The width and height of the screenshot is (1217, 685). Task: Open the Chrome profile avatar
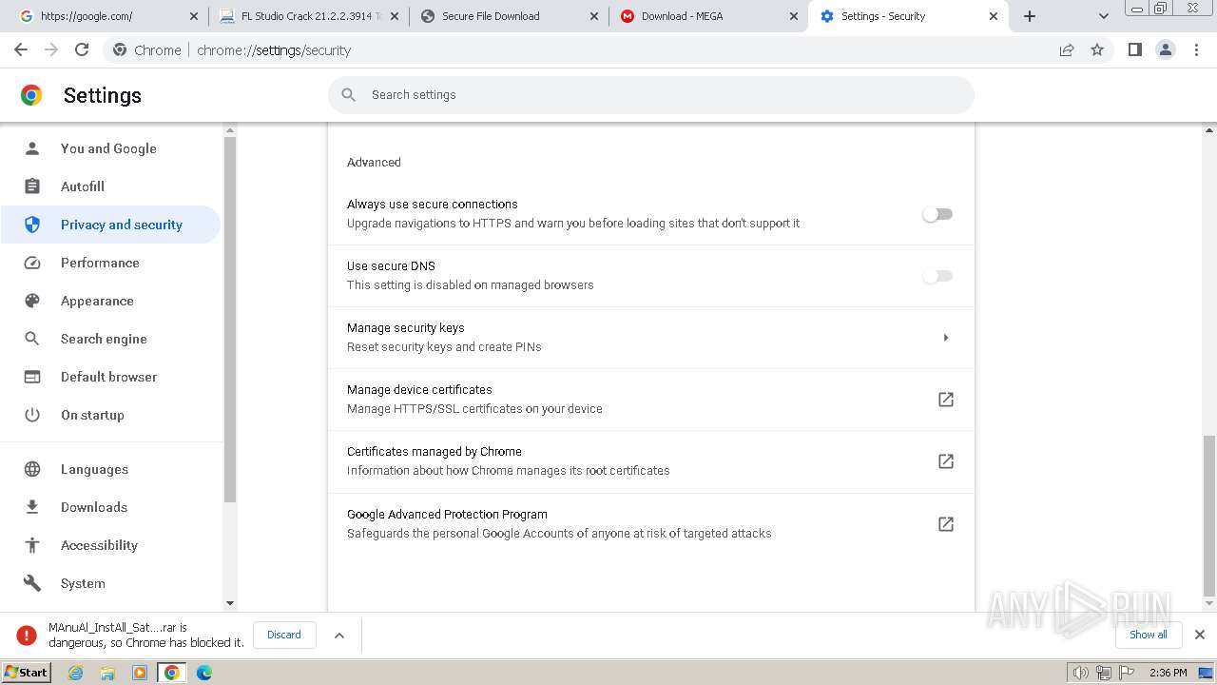point(1166,50)
